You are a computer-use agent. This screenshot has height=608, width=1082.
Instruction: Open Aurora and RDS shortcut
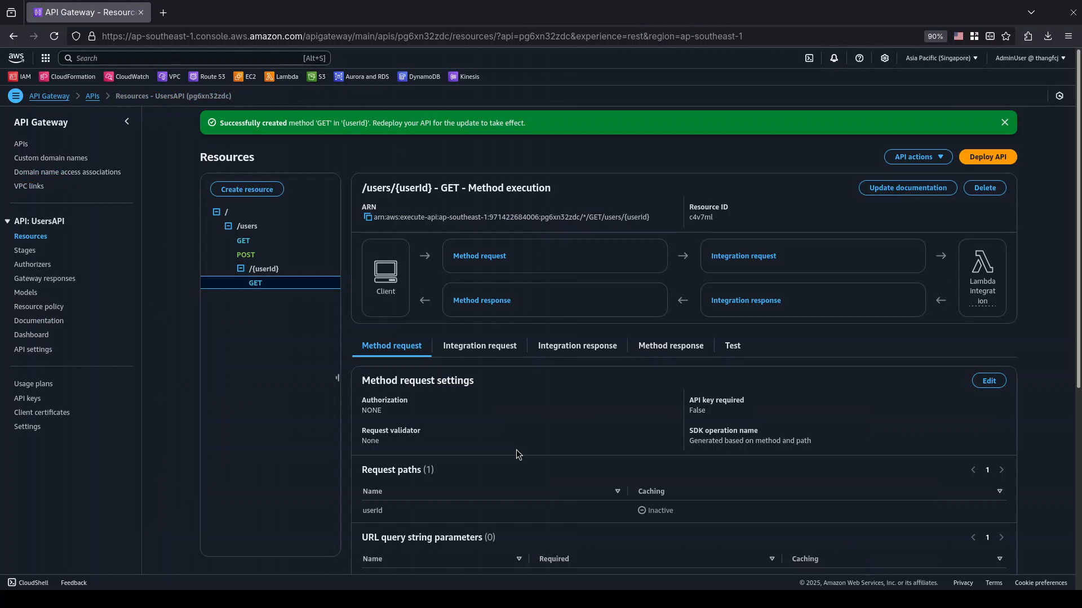(x=362, y=77)
